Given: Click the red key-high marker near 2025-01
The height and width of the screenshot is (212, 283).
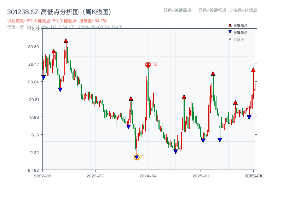Looking at the screenshot, I should tap(213, 73).
